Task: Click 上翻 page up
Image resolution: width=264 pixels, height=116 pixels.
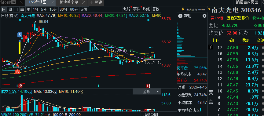Action: [216, 41]
